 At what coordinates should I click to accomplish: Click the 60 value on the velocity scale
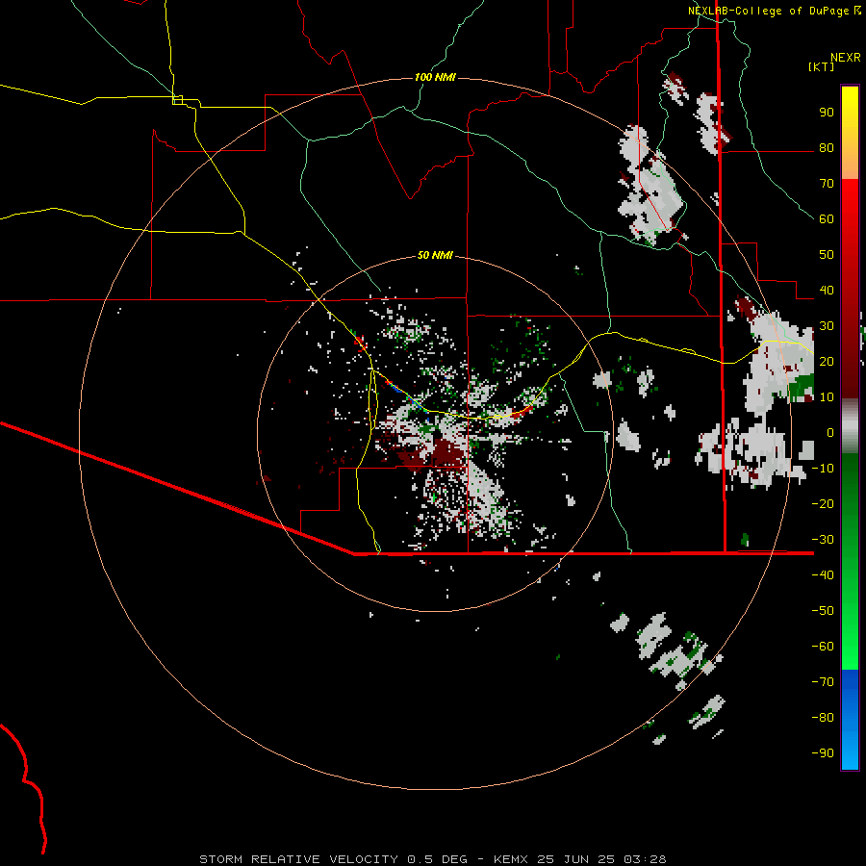point(827,219)
